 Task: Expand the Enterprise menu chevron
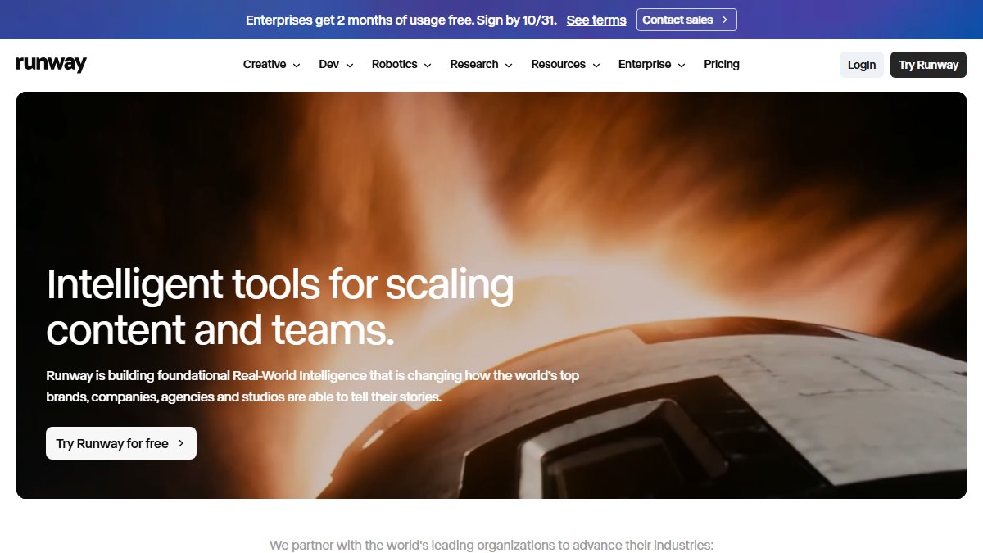[682, 66]
